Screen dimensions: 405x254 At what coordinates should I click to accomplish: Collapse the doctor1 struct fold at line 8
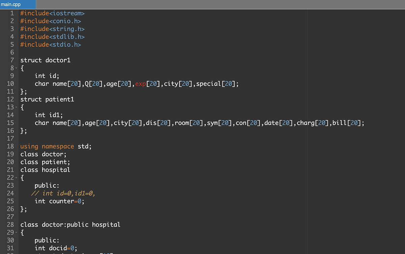coord(16,68)
